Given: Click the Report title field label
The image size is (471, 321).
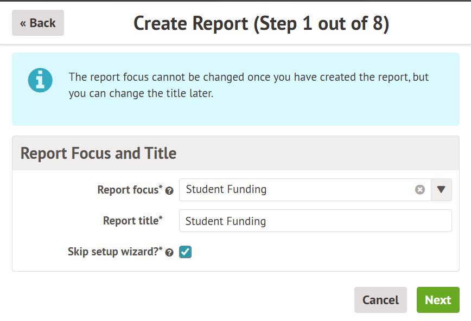Looking at the screenshot, I should 130,221.
